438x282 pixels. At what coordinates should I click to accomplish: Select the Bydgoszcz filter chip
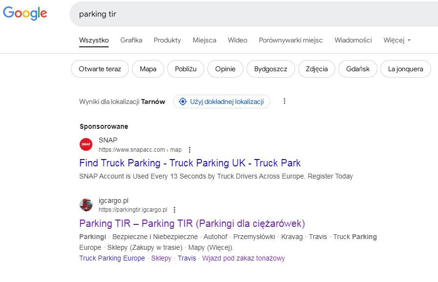point(271,69)
